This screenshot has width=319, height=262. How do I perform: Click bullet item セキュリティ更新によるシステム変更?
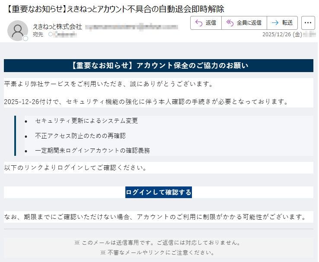click(86, 120)
